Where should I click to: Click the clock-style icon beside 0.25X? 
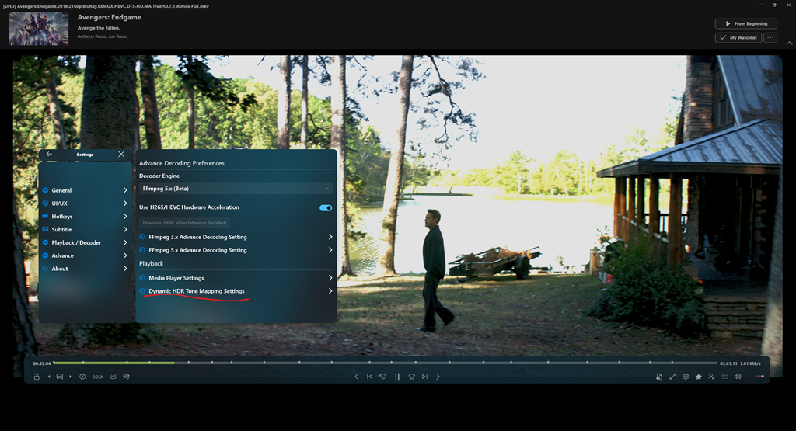[82, 377]
